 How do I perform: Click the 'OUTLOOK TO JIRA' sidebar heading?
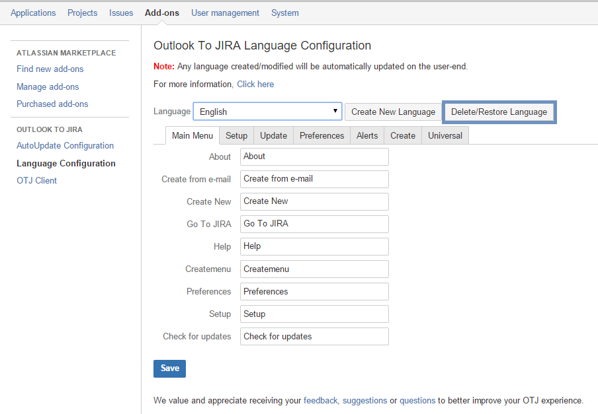click(x=50, y=129)
